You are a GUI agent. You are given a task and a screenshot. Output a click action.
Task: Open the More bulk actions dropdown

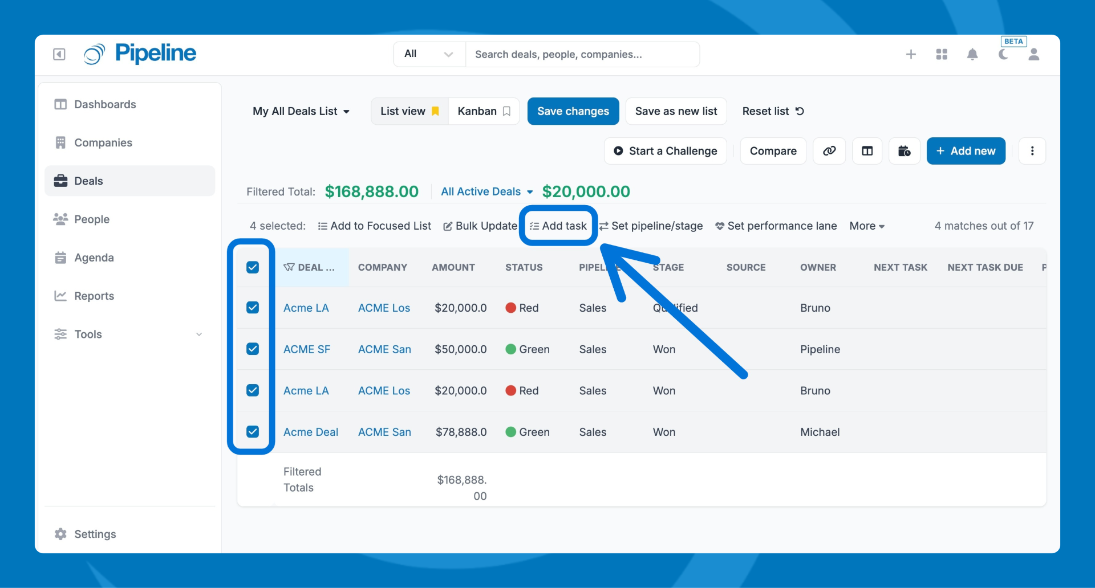point(867,226)
